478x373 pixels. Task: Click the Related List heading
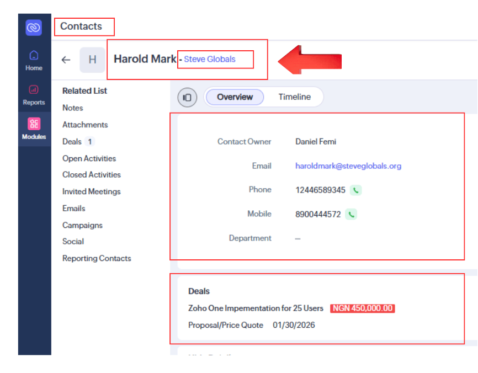(x=84, y=91)
